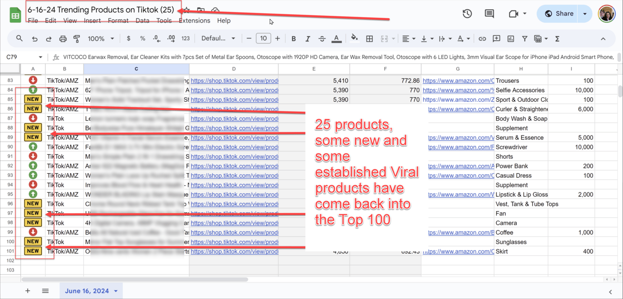Screen dimensions: 623x299
Task: Select column header C
Action: coord(136,69)
